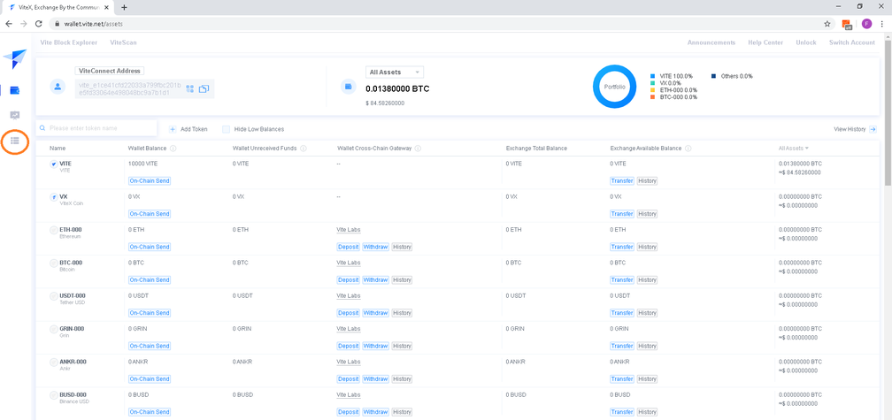Click Transfer in the ETH-000 row

pos(622,247)
